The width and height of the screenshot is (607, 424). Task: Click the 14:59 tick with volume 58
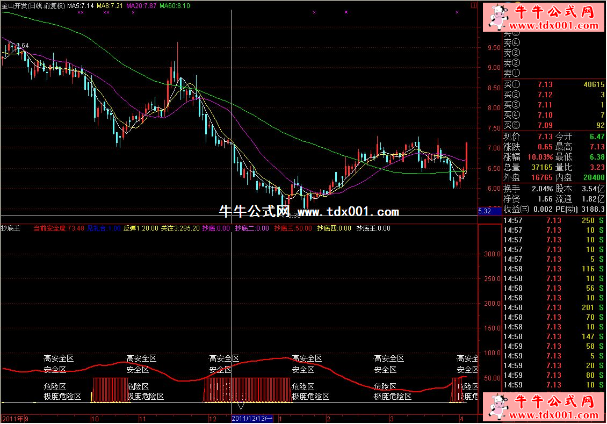coord(554,347)
